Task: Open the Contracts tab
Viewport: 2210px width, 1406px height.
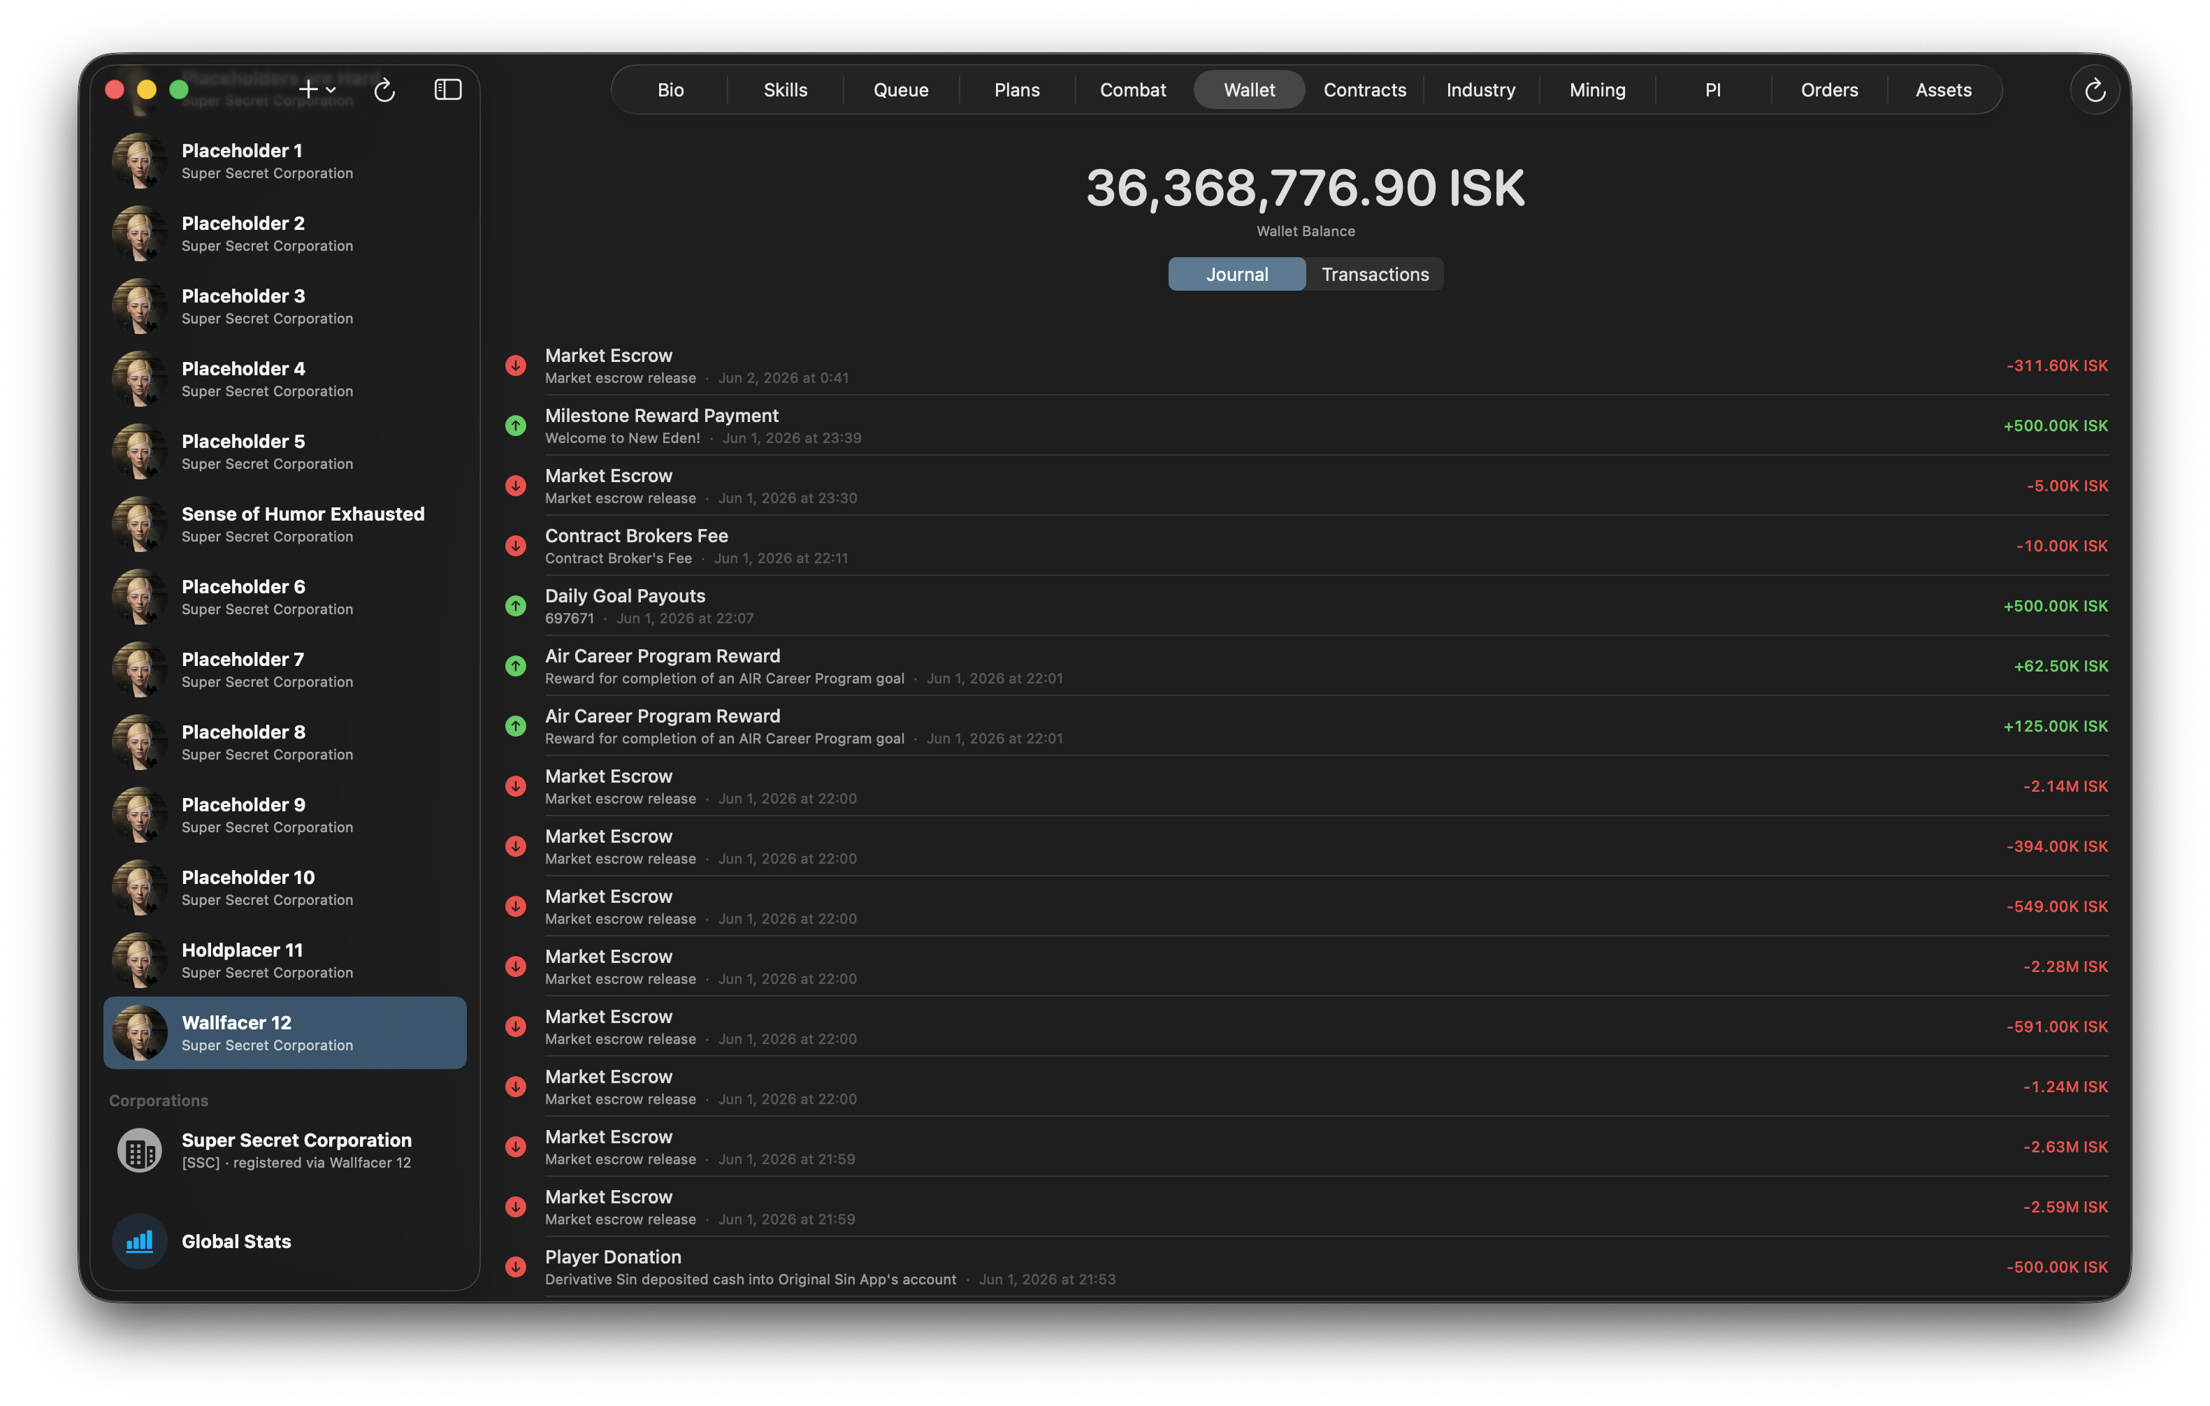Action: click(x=1365, y=90)
